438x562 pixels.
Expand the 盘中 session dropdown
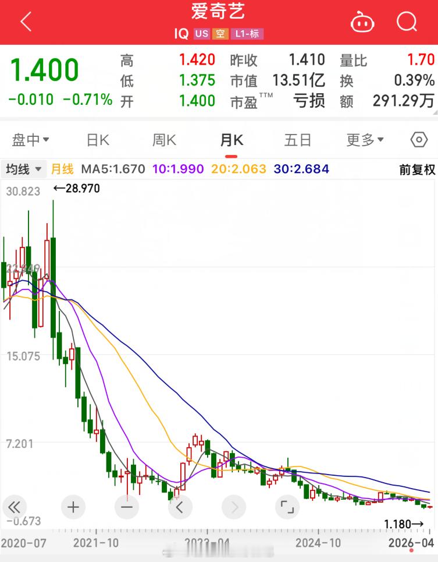pyautogui.click(x=30, y=140)
